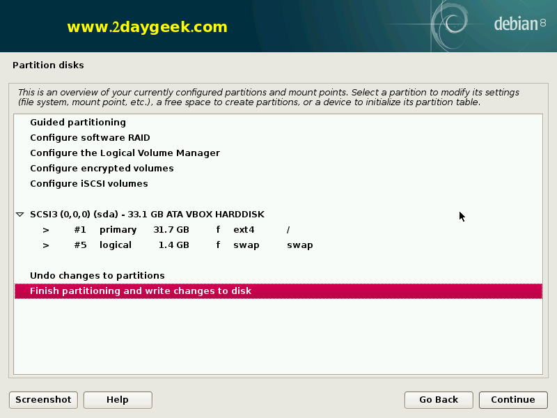Open the Help button
Viewport: 557px width, 418px height.
pos(118,400)
